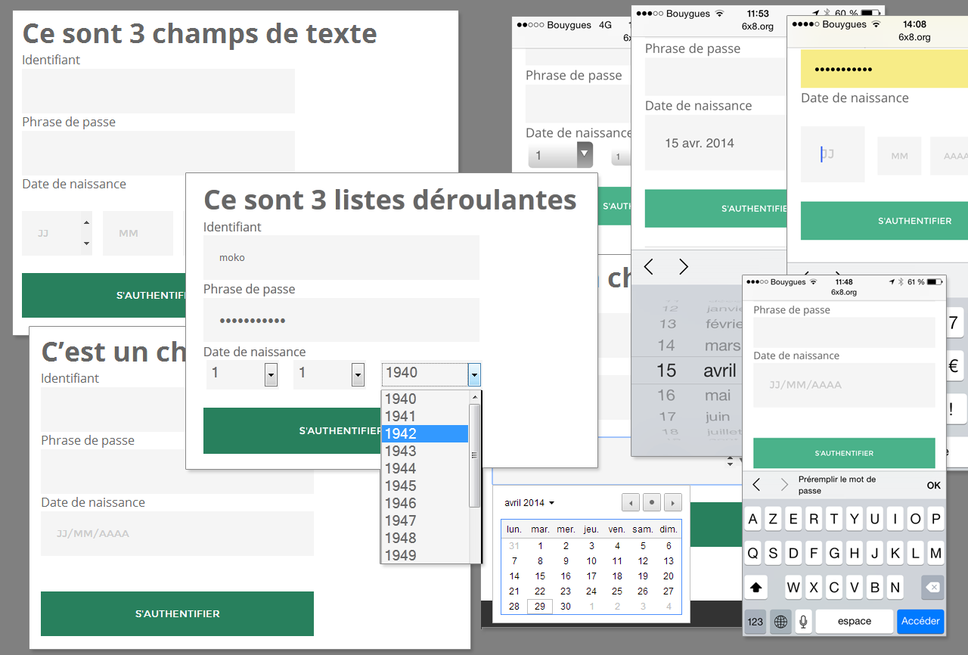Click the calendar today dot button
Screen dimensions: 968x655
click(651, 502)
